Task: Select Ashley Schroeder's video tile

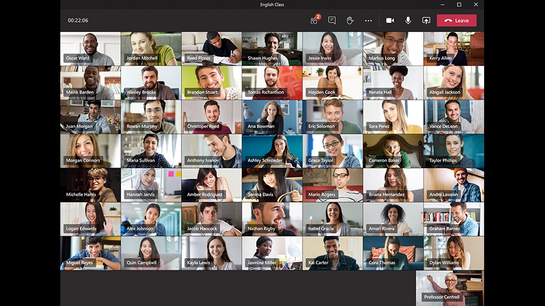Action: [x=272, y=151]
